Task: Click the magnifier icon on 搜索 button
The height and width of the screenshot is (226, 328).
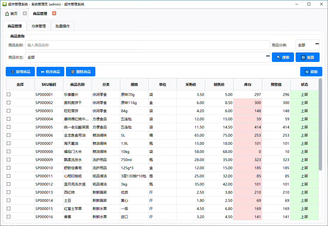Action: pos(278,57)
